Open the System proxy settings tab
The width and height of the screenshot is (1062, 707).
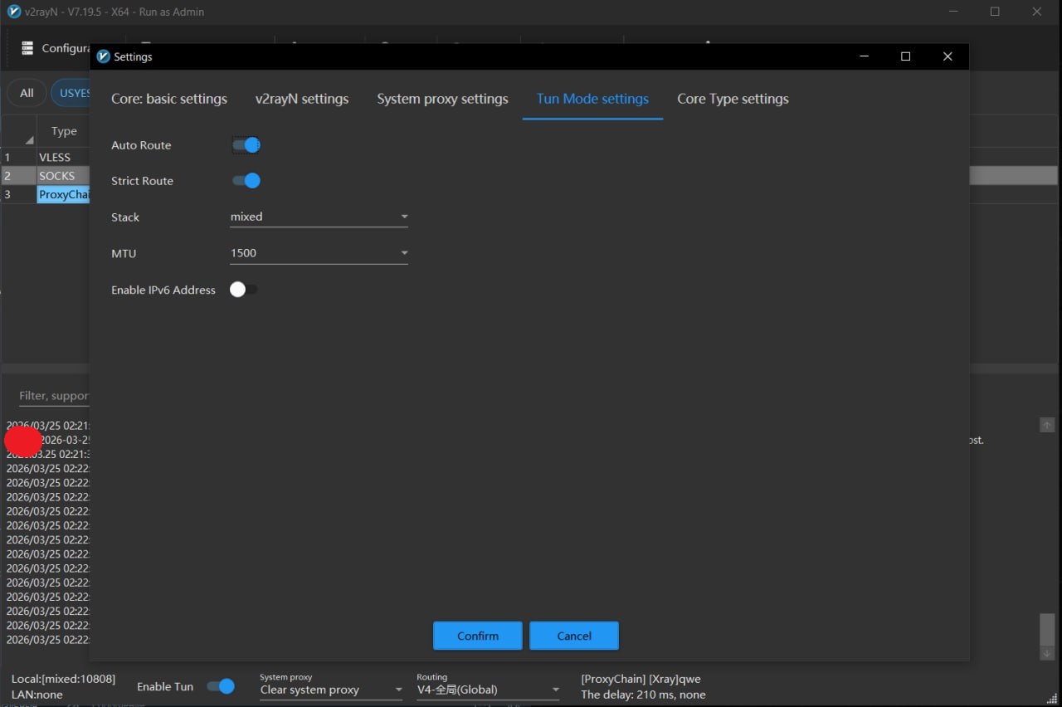(x=442, y=99)
